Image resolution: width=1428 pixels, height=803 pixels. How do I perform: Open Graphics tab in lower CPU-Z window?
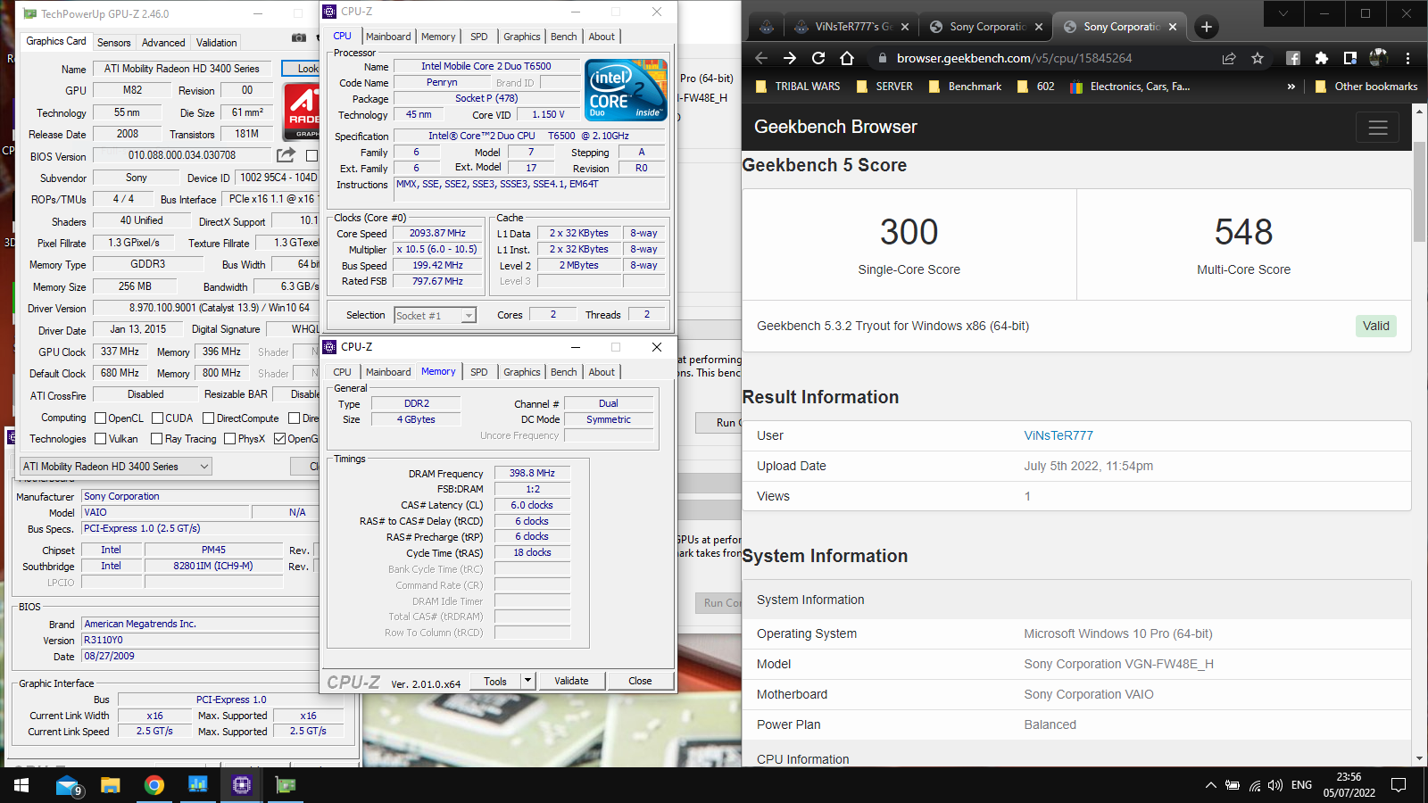click(x=522, y=372)
